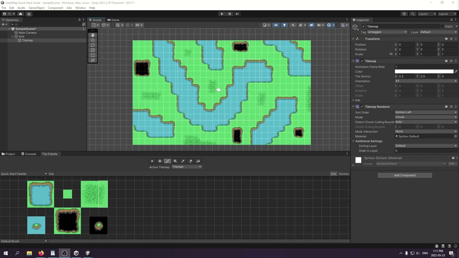459x258 pixels.
Task: Pick color with the Tilemap Color eyedropper
Action: click(456, 72)
